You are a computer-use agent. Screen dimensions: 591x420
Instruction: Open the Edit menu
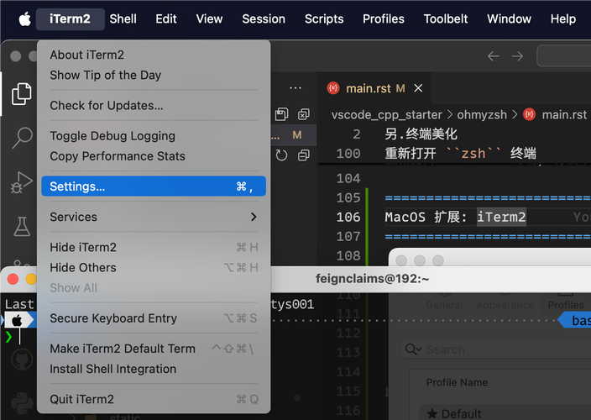click(x=166, y=18)
